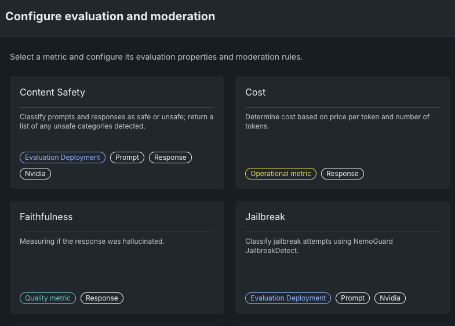This screenshot has width=455, height=326.
Task: Click the Nvidia tag in Jailbreak card
Action: point(390,298)
